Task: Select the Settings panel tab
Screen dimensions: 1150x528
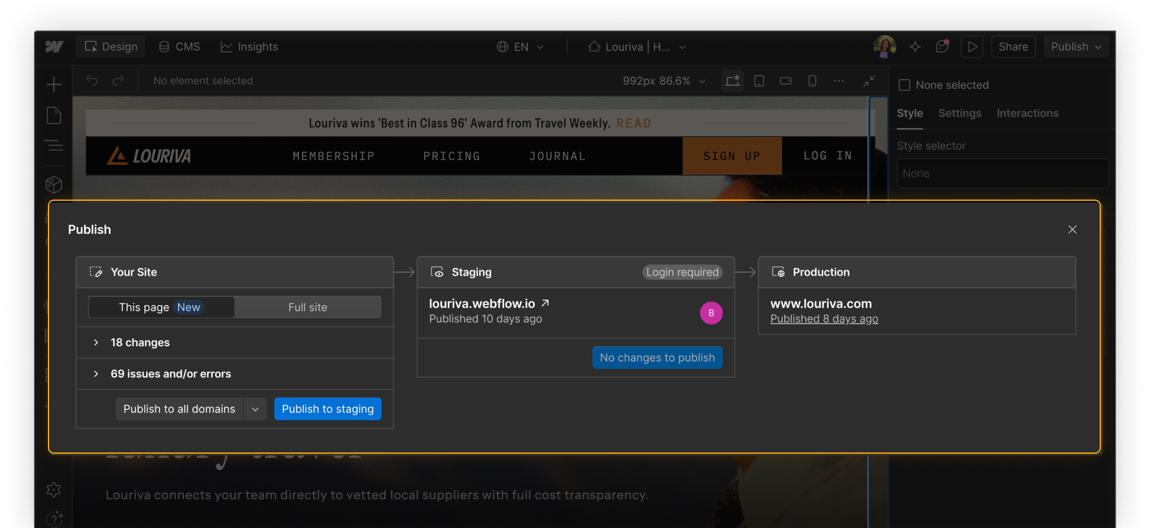Action: [960, 113]
